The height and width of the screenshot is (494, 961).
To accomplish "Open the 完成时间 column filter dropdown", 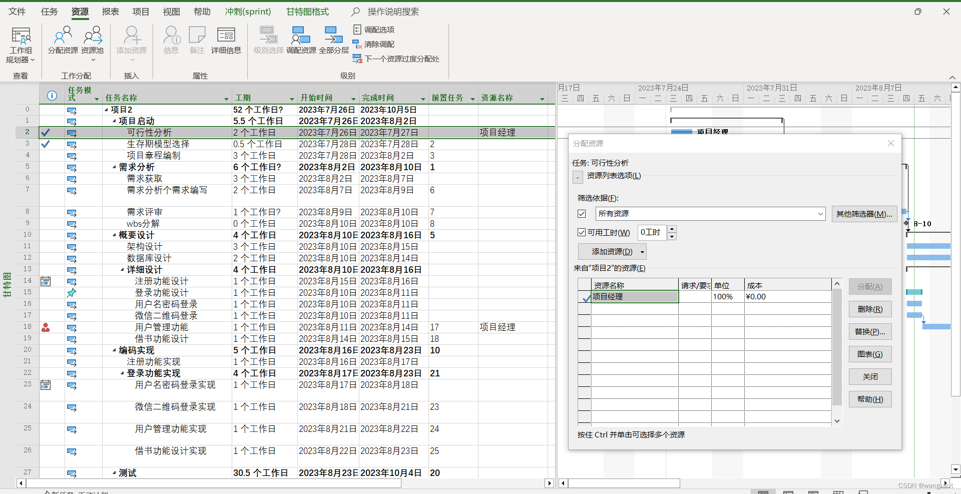I will (x=422, y=99).
